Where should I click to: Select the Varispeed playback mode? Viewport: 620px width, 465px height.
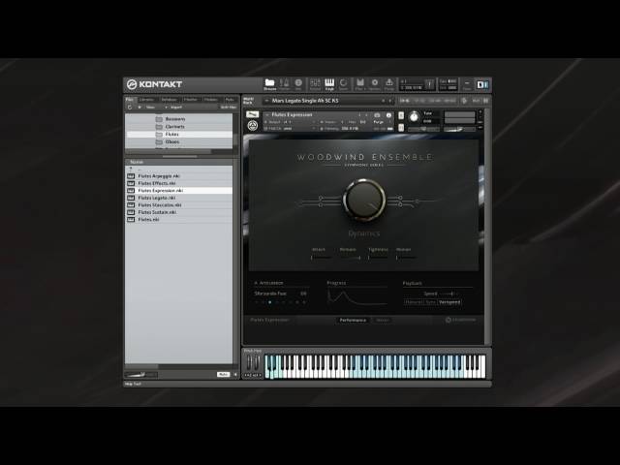click(x=449, y=302)
